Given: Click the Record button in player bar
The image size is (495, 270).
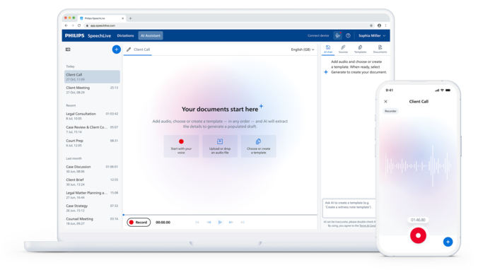Looking at the screenshot, I should pyautogui.click(x=139, y=223).
